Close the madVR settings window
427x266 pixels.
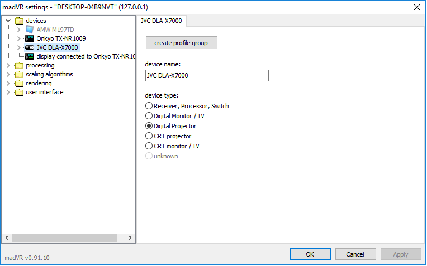coord(416,7)
